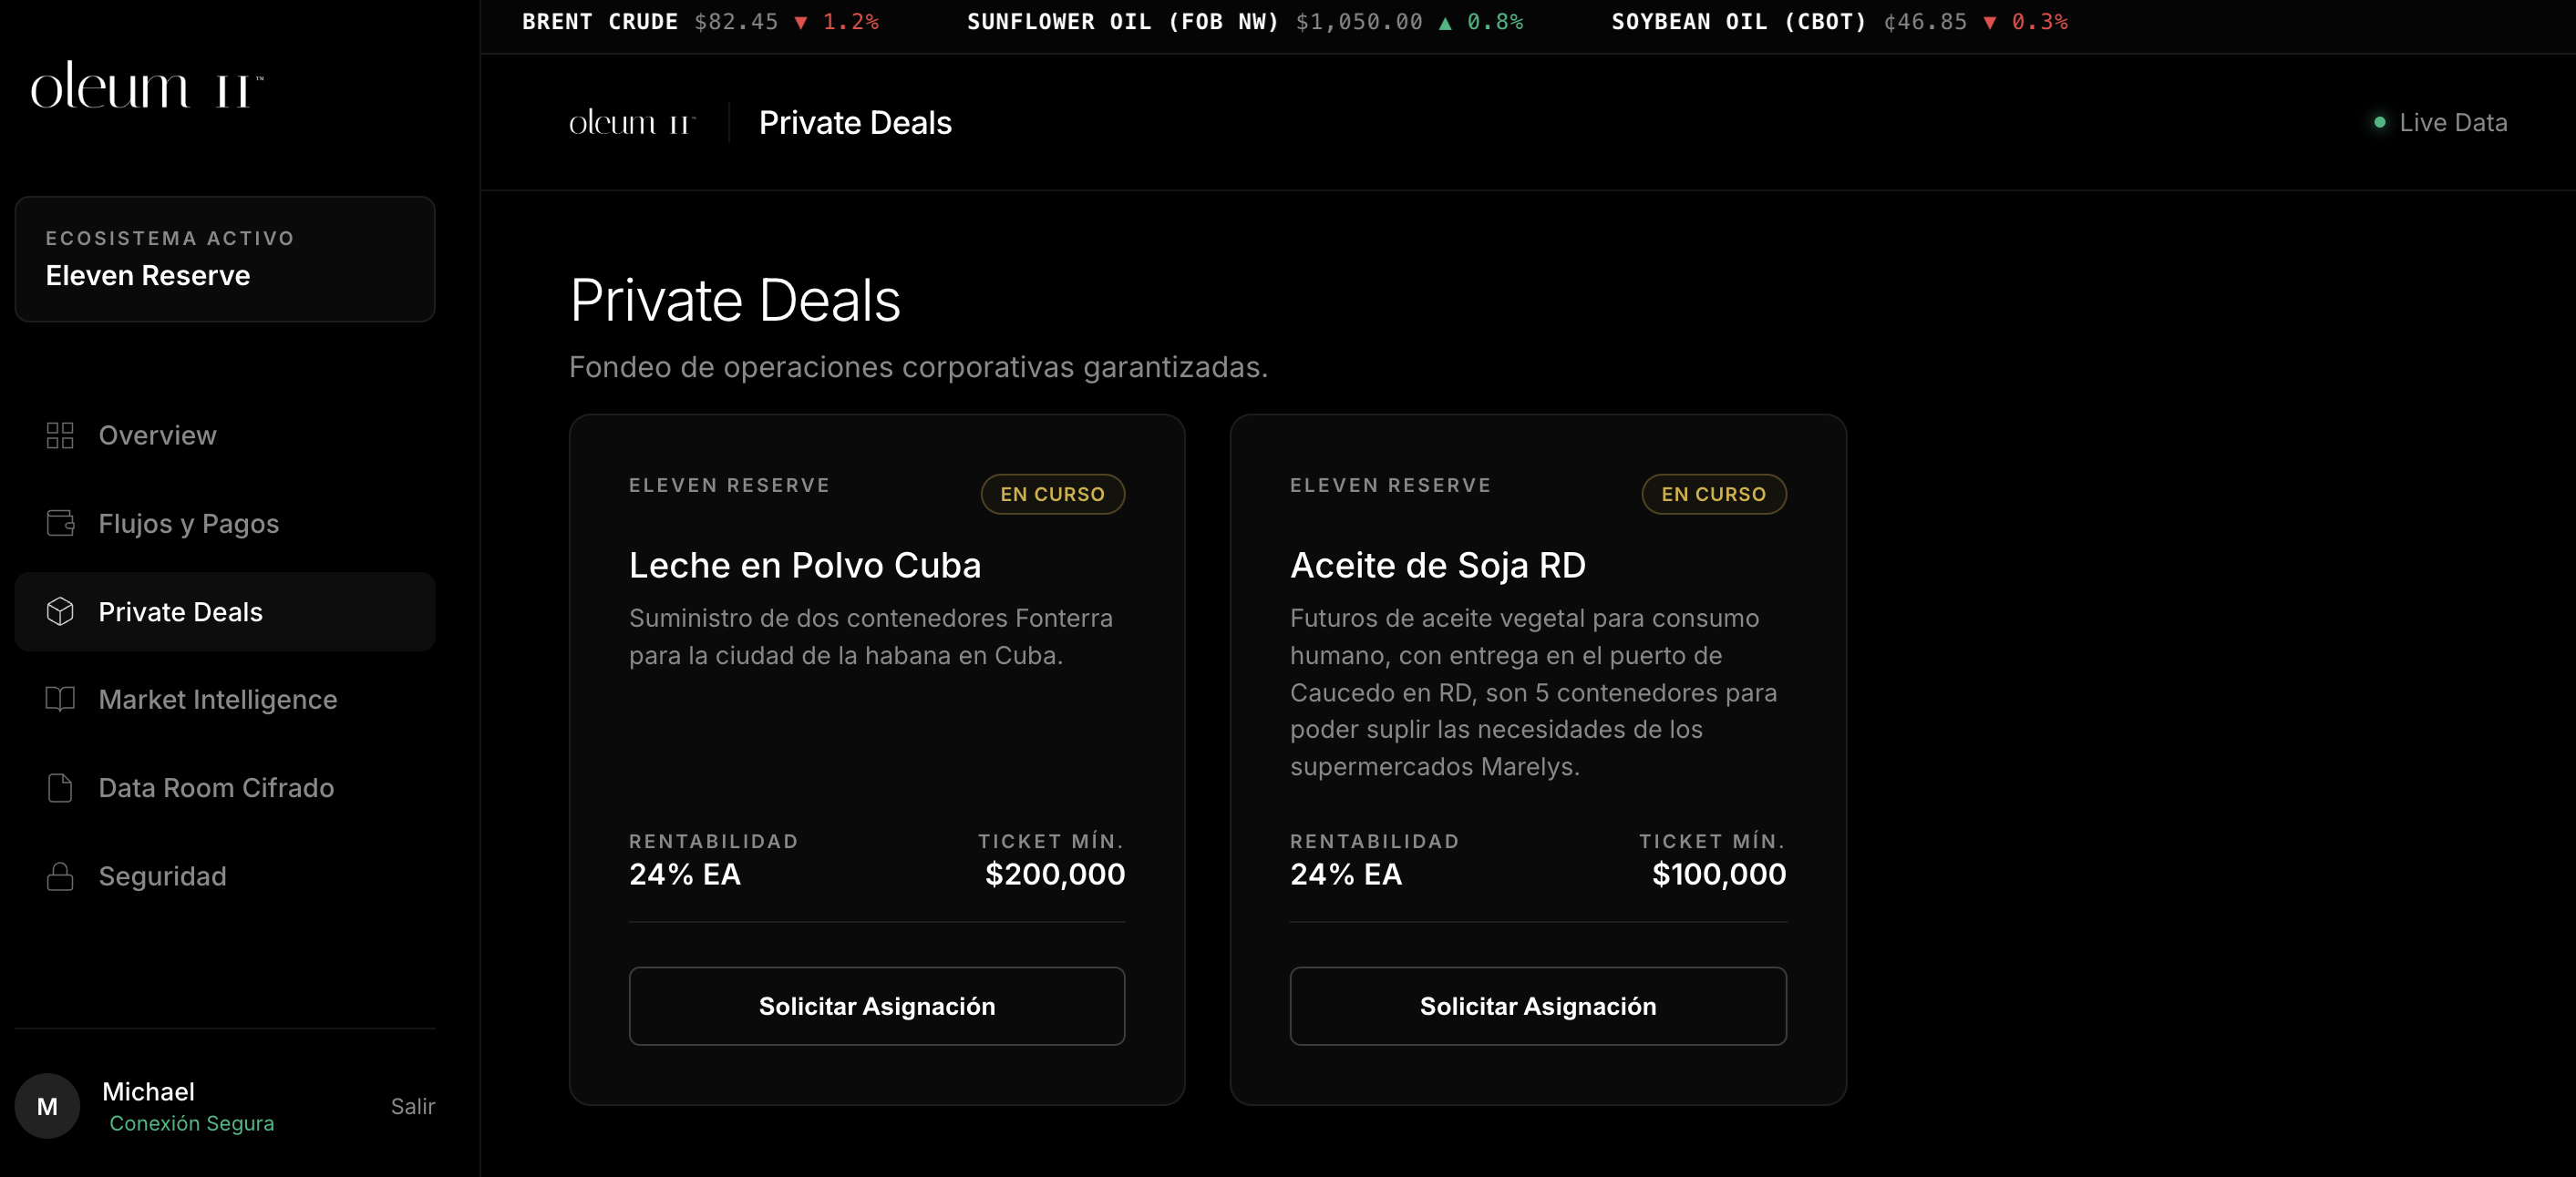Expand the Leche en Polvo Cuba deal card
The height and width of the screenshot is (1177, 2576).
(876, 760)
